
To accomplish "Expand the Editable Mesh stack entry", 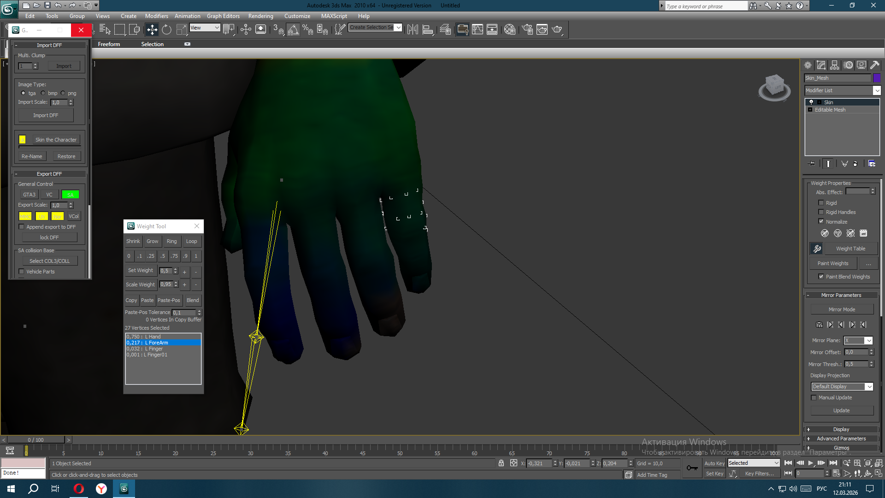I will pos(810,110).
